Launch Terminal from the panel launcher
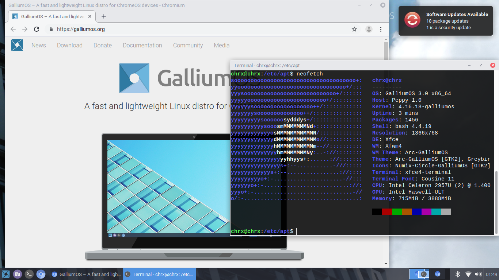This screenshot has height=280, width=499. click(29, 274)
